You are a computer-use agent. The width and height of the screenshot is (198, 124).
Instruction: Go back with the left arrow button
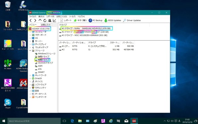pos(31,20)
